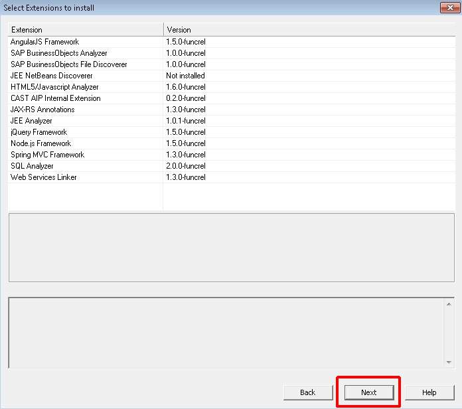Select SQL Analyzer extension

pos(232,166)
